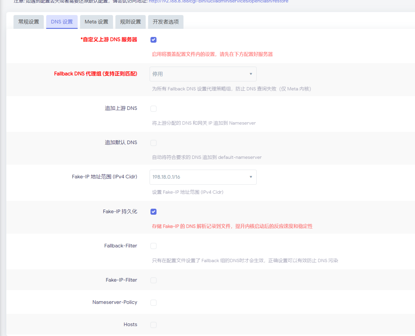Screen dimensions: 415x336
Task: Open the 开发者选项 tab
Action: (x=165, y=22)
